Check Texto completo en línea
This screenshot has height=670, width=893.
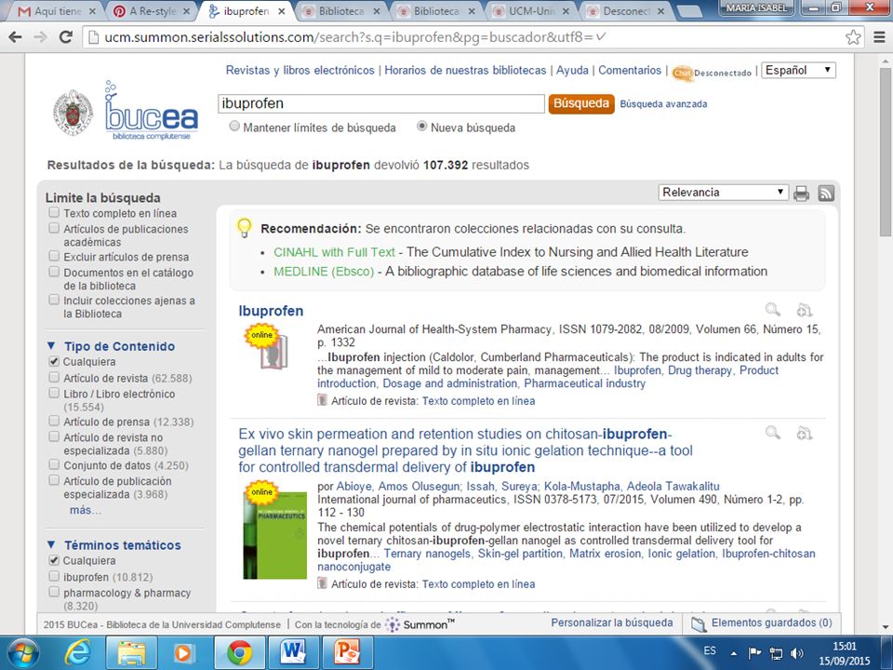(54, 212)
